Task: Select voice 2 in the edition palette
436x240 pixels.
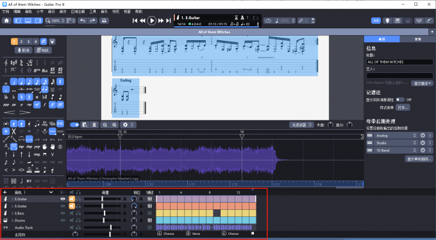Action: tap(21, 42)
